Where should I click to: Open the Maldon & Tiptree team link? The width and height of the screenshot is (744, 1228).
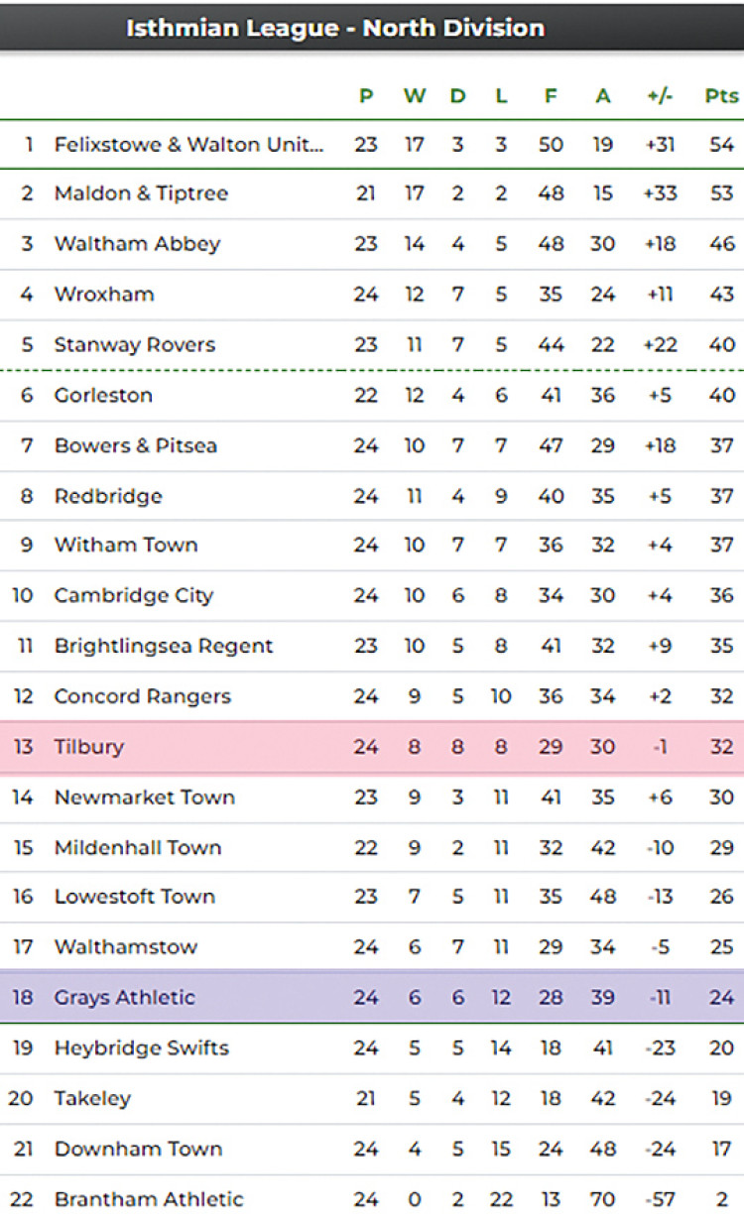[x=141, y=193]
